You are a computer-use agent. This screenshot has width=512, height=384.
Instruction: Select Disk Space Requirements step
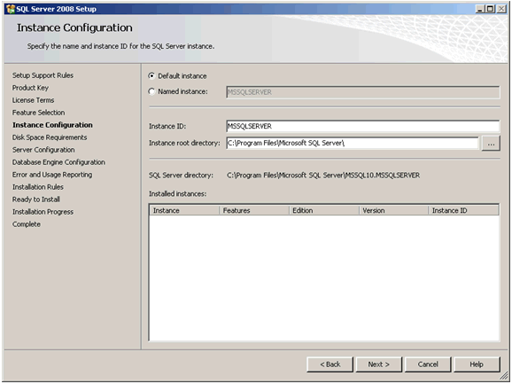pyautogui.click(x=50, y=137)
